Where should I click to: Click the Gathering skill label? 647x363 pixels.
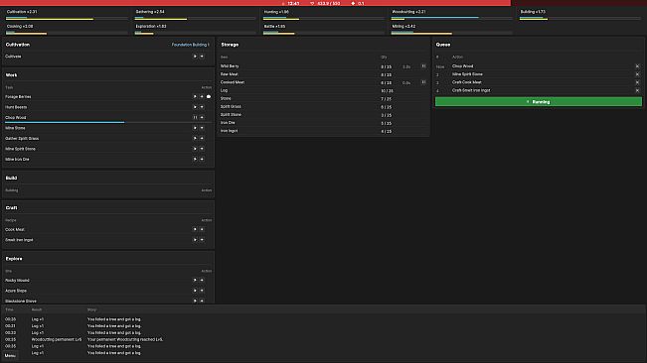click(x=150, y=12)
